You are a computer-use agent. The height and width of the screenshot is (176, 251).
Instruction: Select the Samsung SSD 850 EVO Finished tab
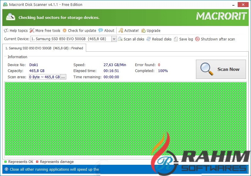click(44, 48)
